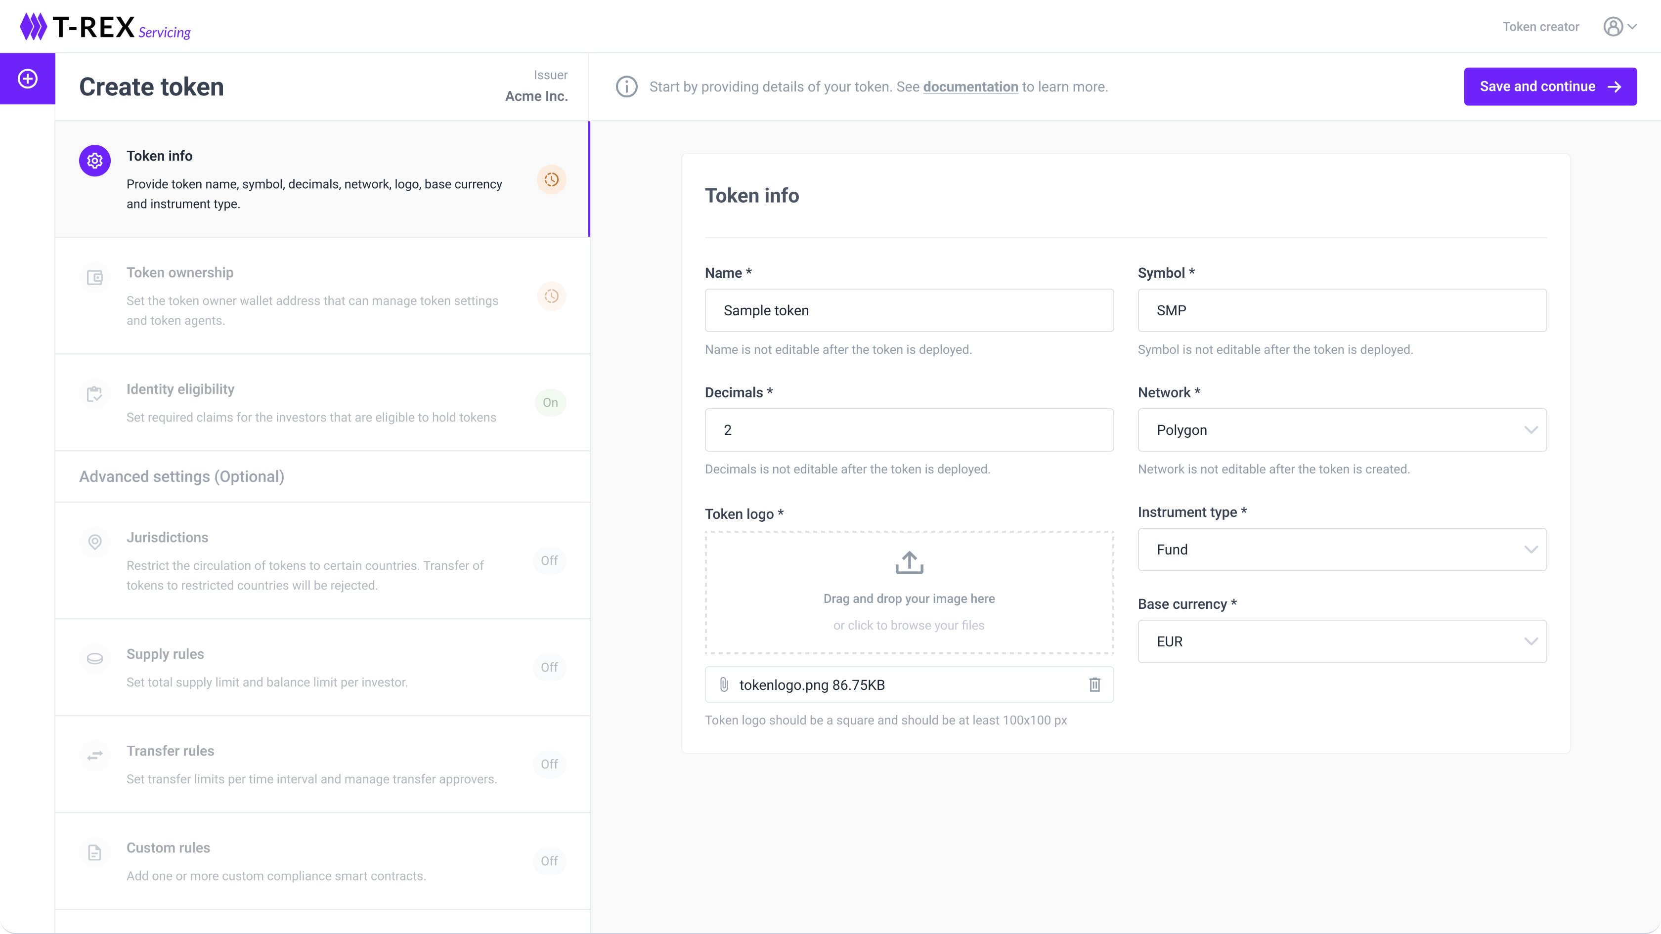The image size is (1661, 934).
Task: Toggle the Jurisdictions Off switch
Action: pyautogui.click(x=549, y=561)
